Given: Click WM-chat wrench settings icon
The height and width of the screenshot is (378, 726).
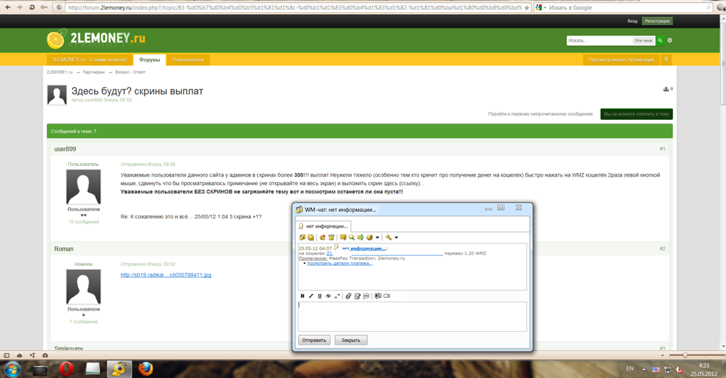Looking at the screenshot, I should pyautogui.click(x=389, y=237).
